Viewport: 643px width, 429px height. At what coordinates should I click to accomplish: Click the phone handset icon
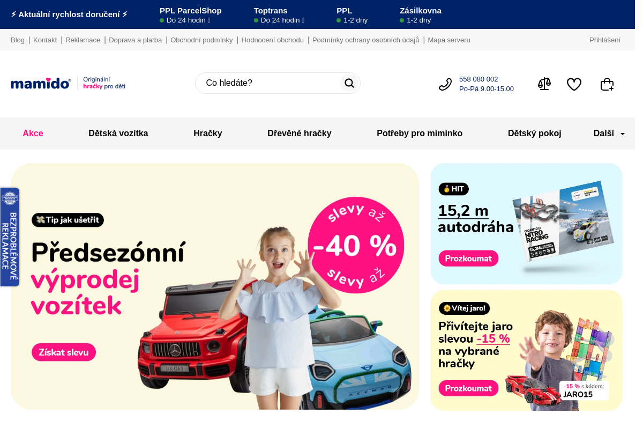(x=445, y=84)
